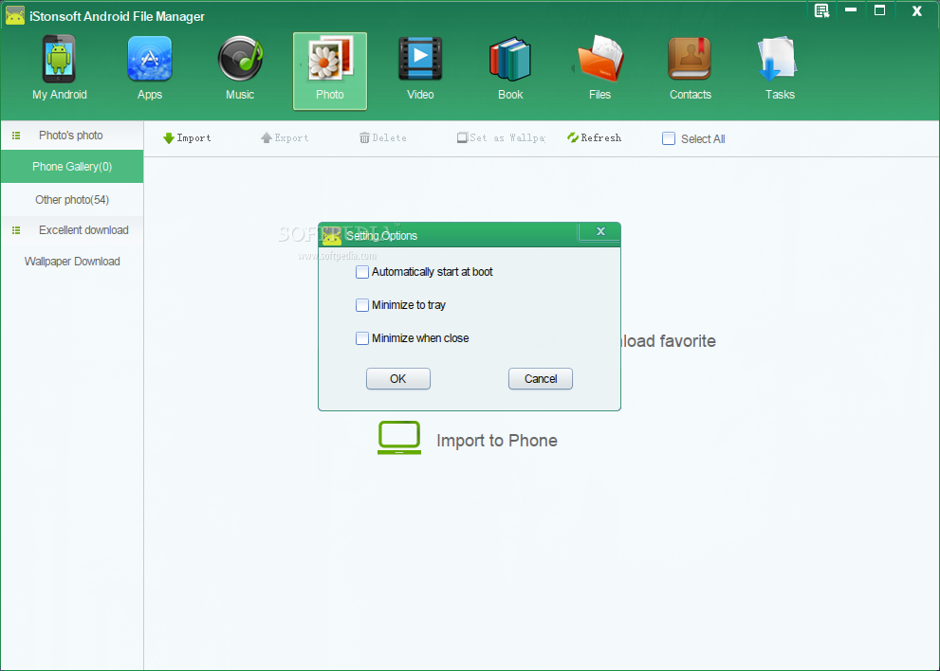Collapse the Photo's photo group

point(16,136)
